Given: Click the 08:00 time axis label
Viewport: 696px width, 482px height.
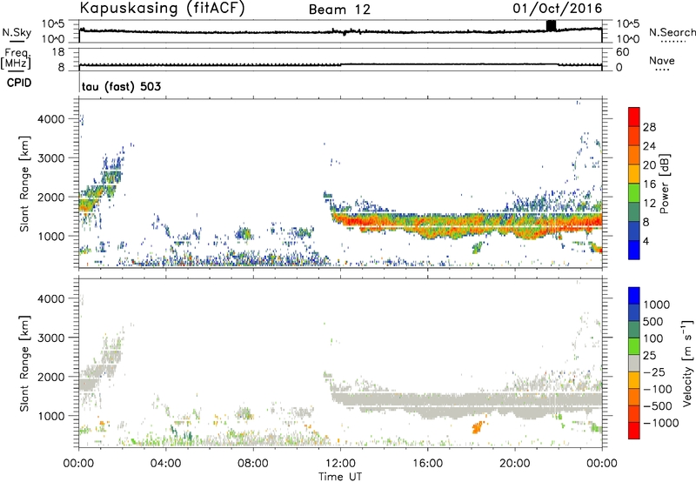Looking at the screenshot, I should (253, 464).
